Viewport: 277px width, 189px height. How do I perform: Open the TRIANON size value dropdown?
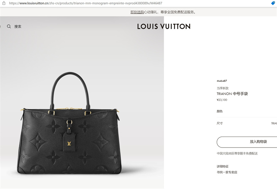pyautogui.click(x=274, y=123)
